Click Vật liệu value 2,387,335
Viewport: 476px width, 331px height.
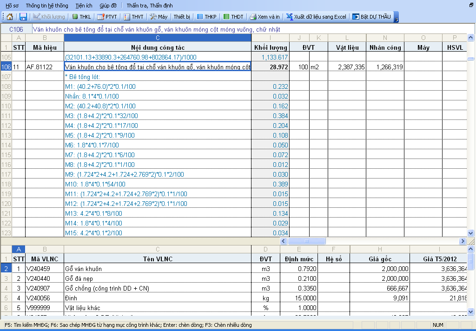click(x=347, y=67)
